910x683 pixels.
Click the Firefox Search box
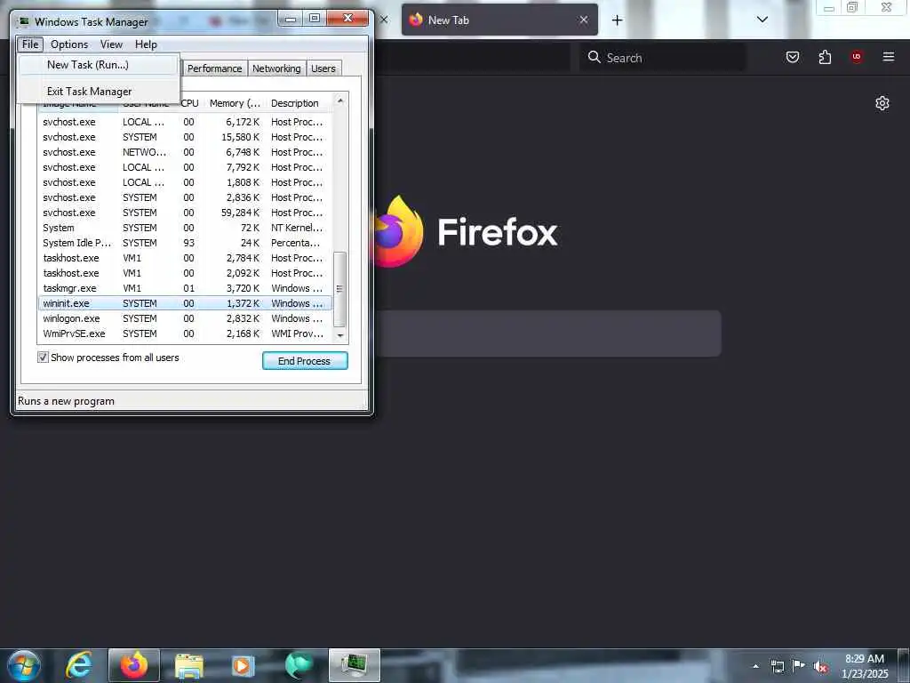[x=662, y=58]
